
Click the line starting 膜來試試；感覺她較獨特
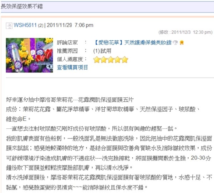109,148
